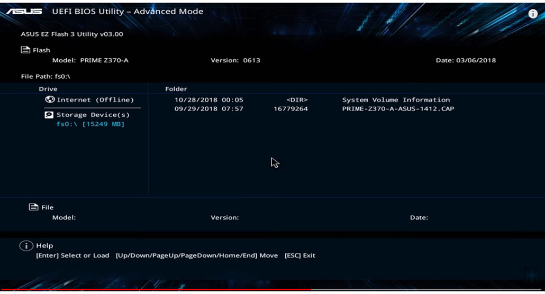
Task: Click the <DIR> entry marker
Action: click(297, 100)
